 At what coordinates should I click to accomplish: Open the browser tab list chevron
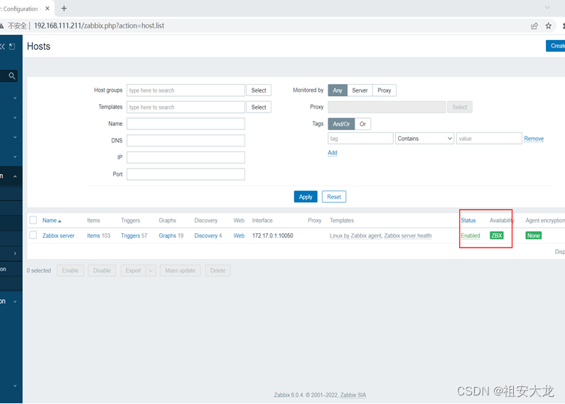547,7
